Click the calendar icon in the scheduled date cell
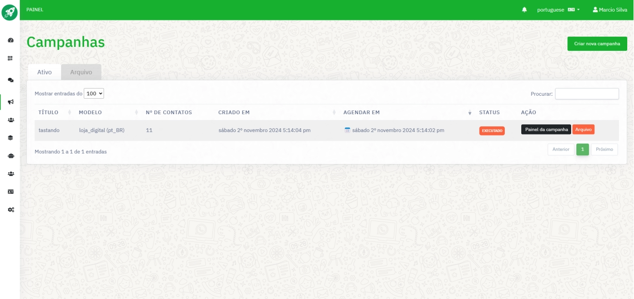 tap(347, 130)
